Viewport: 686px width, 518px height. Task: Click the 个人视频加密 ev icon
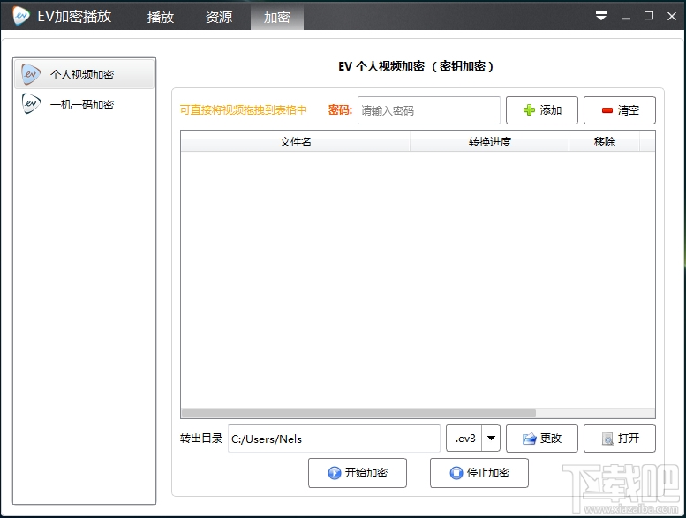31,74
